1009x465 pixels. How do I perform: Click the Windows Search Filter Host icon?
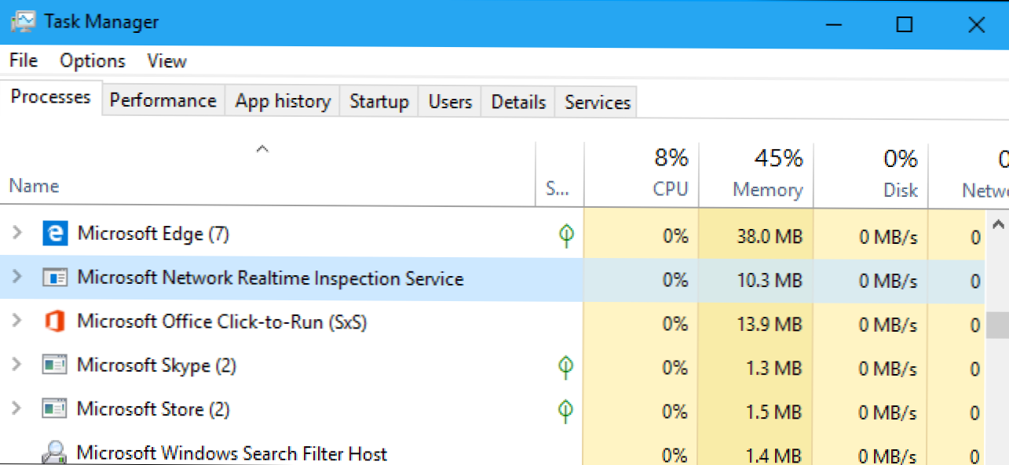(54, 452)
